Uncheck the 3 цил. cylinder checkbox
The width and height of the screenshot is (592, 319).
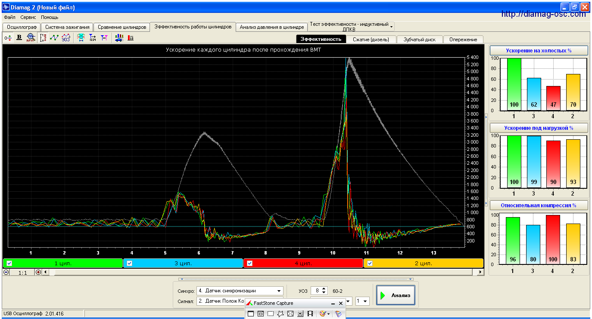click(x=129, y=263)
